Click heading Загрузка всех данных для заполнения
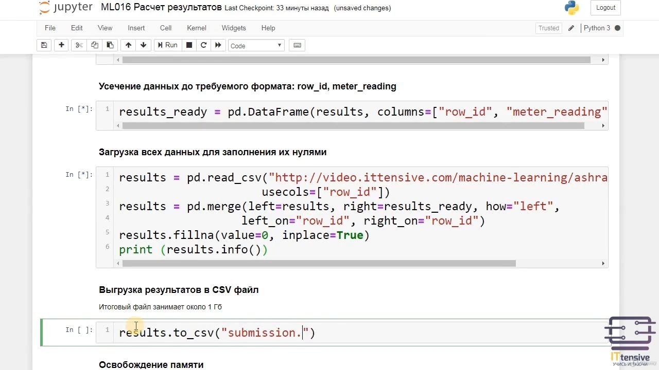 (213, 152)
